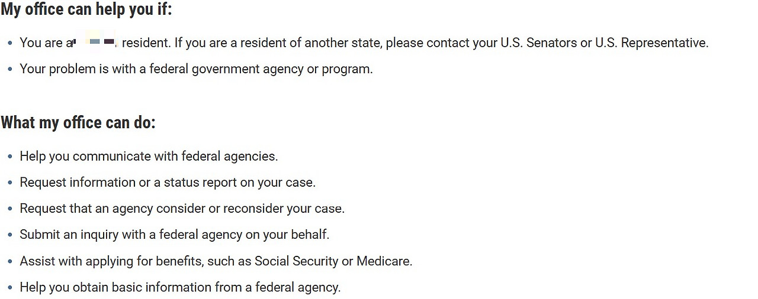This screenshot has width=758, height=299.
Task: Click "Help you obtain basic information" line
Action: pos(180,288)
